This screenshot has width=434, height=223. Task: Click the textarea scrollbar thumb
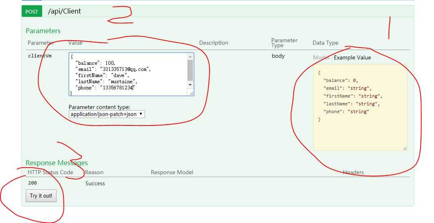pyautogui.click(x=190, y=71)
